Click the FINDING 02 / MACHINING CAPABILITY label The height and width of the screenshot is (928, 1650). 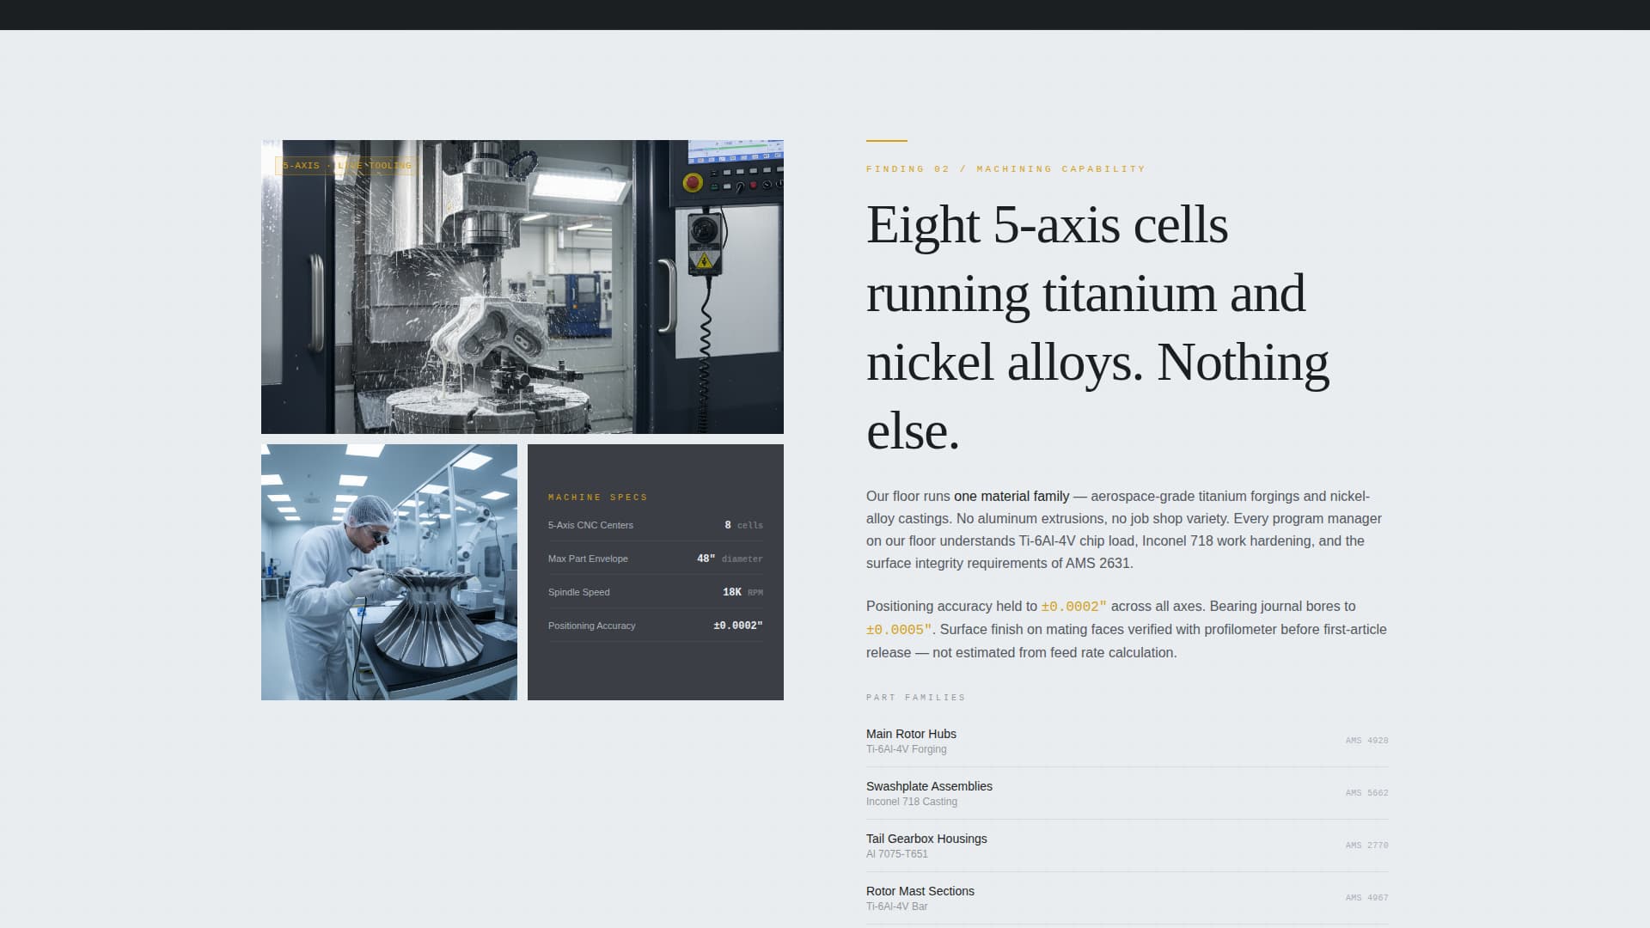click(1005, 168)
